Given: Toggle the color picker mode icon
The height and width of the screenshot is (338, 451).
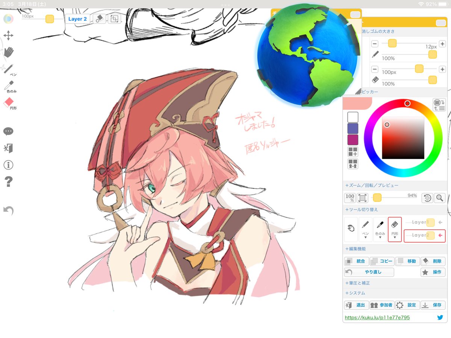Looking at the screenshot, I should tap(439, 104).
